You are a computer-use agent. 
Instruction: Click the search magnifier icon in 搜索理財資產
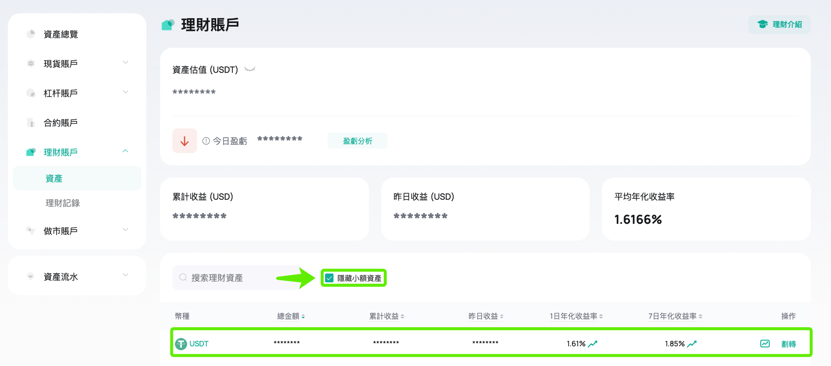point(183,277)
